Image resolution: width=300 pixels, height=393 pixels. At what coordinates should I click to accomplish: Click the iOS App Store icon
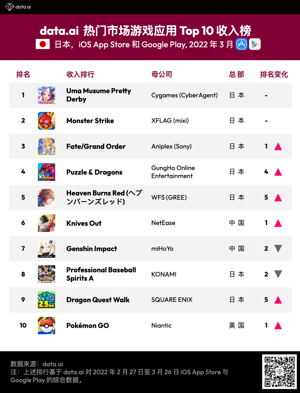(242, 44)
